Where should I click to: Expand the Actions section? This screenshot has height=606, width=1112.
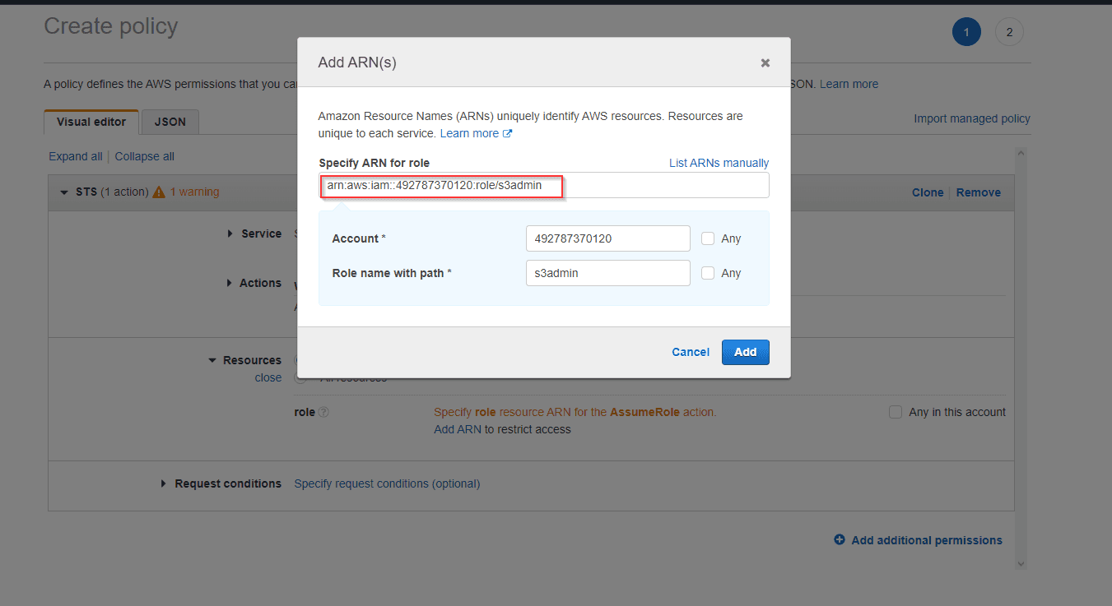230,283
